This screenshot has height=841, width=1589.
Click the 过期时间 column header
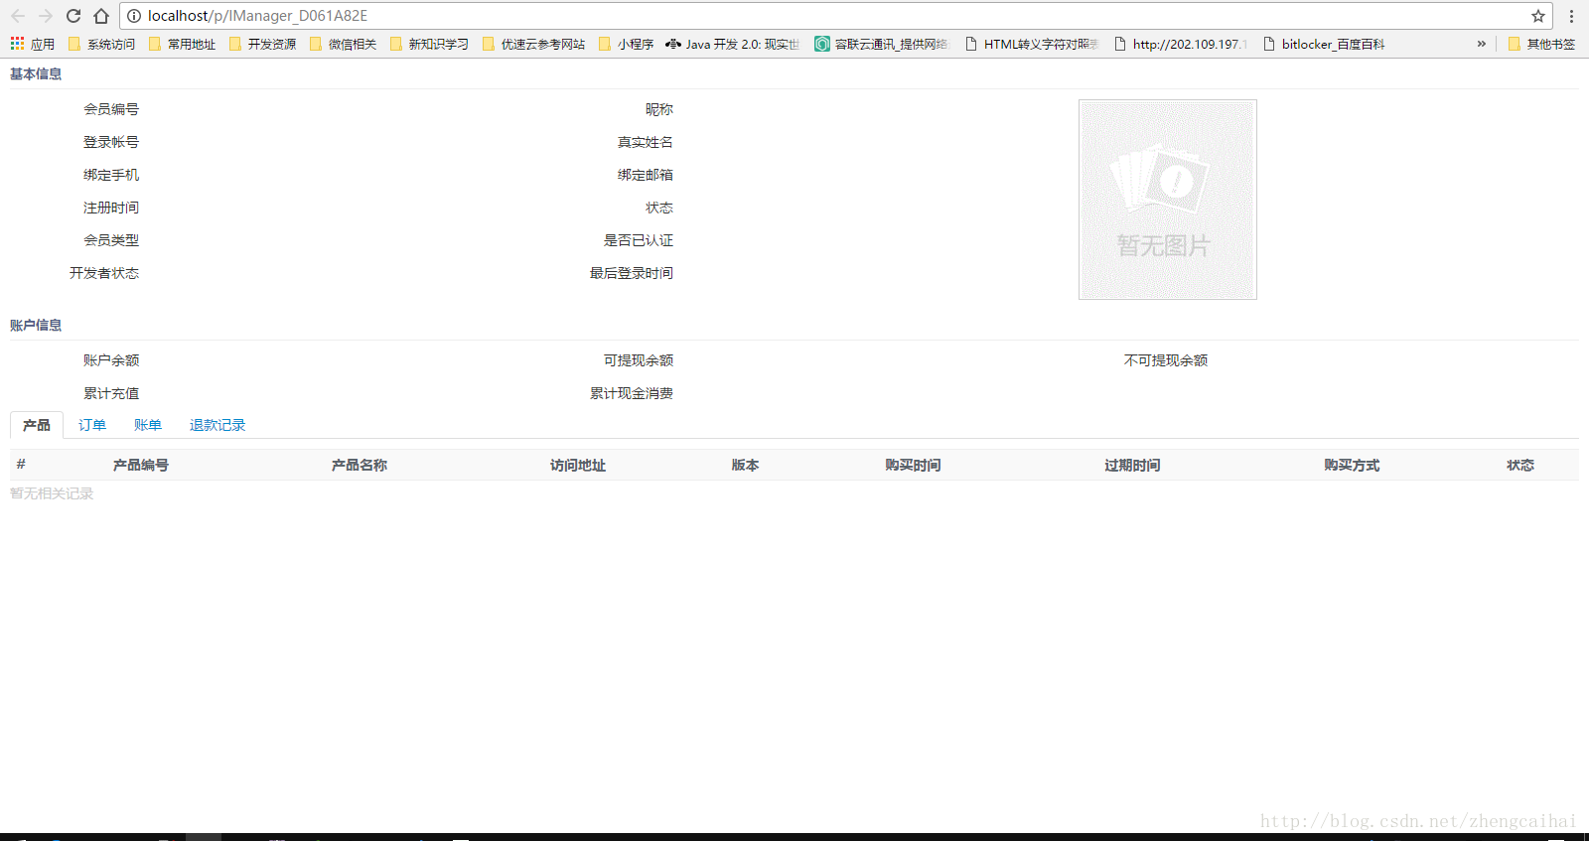[1133, 465]
